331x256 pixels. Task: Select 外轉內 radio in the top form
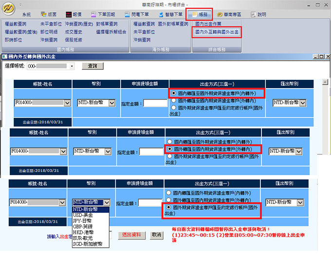point(173,100)
